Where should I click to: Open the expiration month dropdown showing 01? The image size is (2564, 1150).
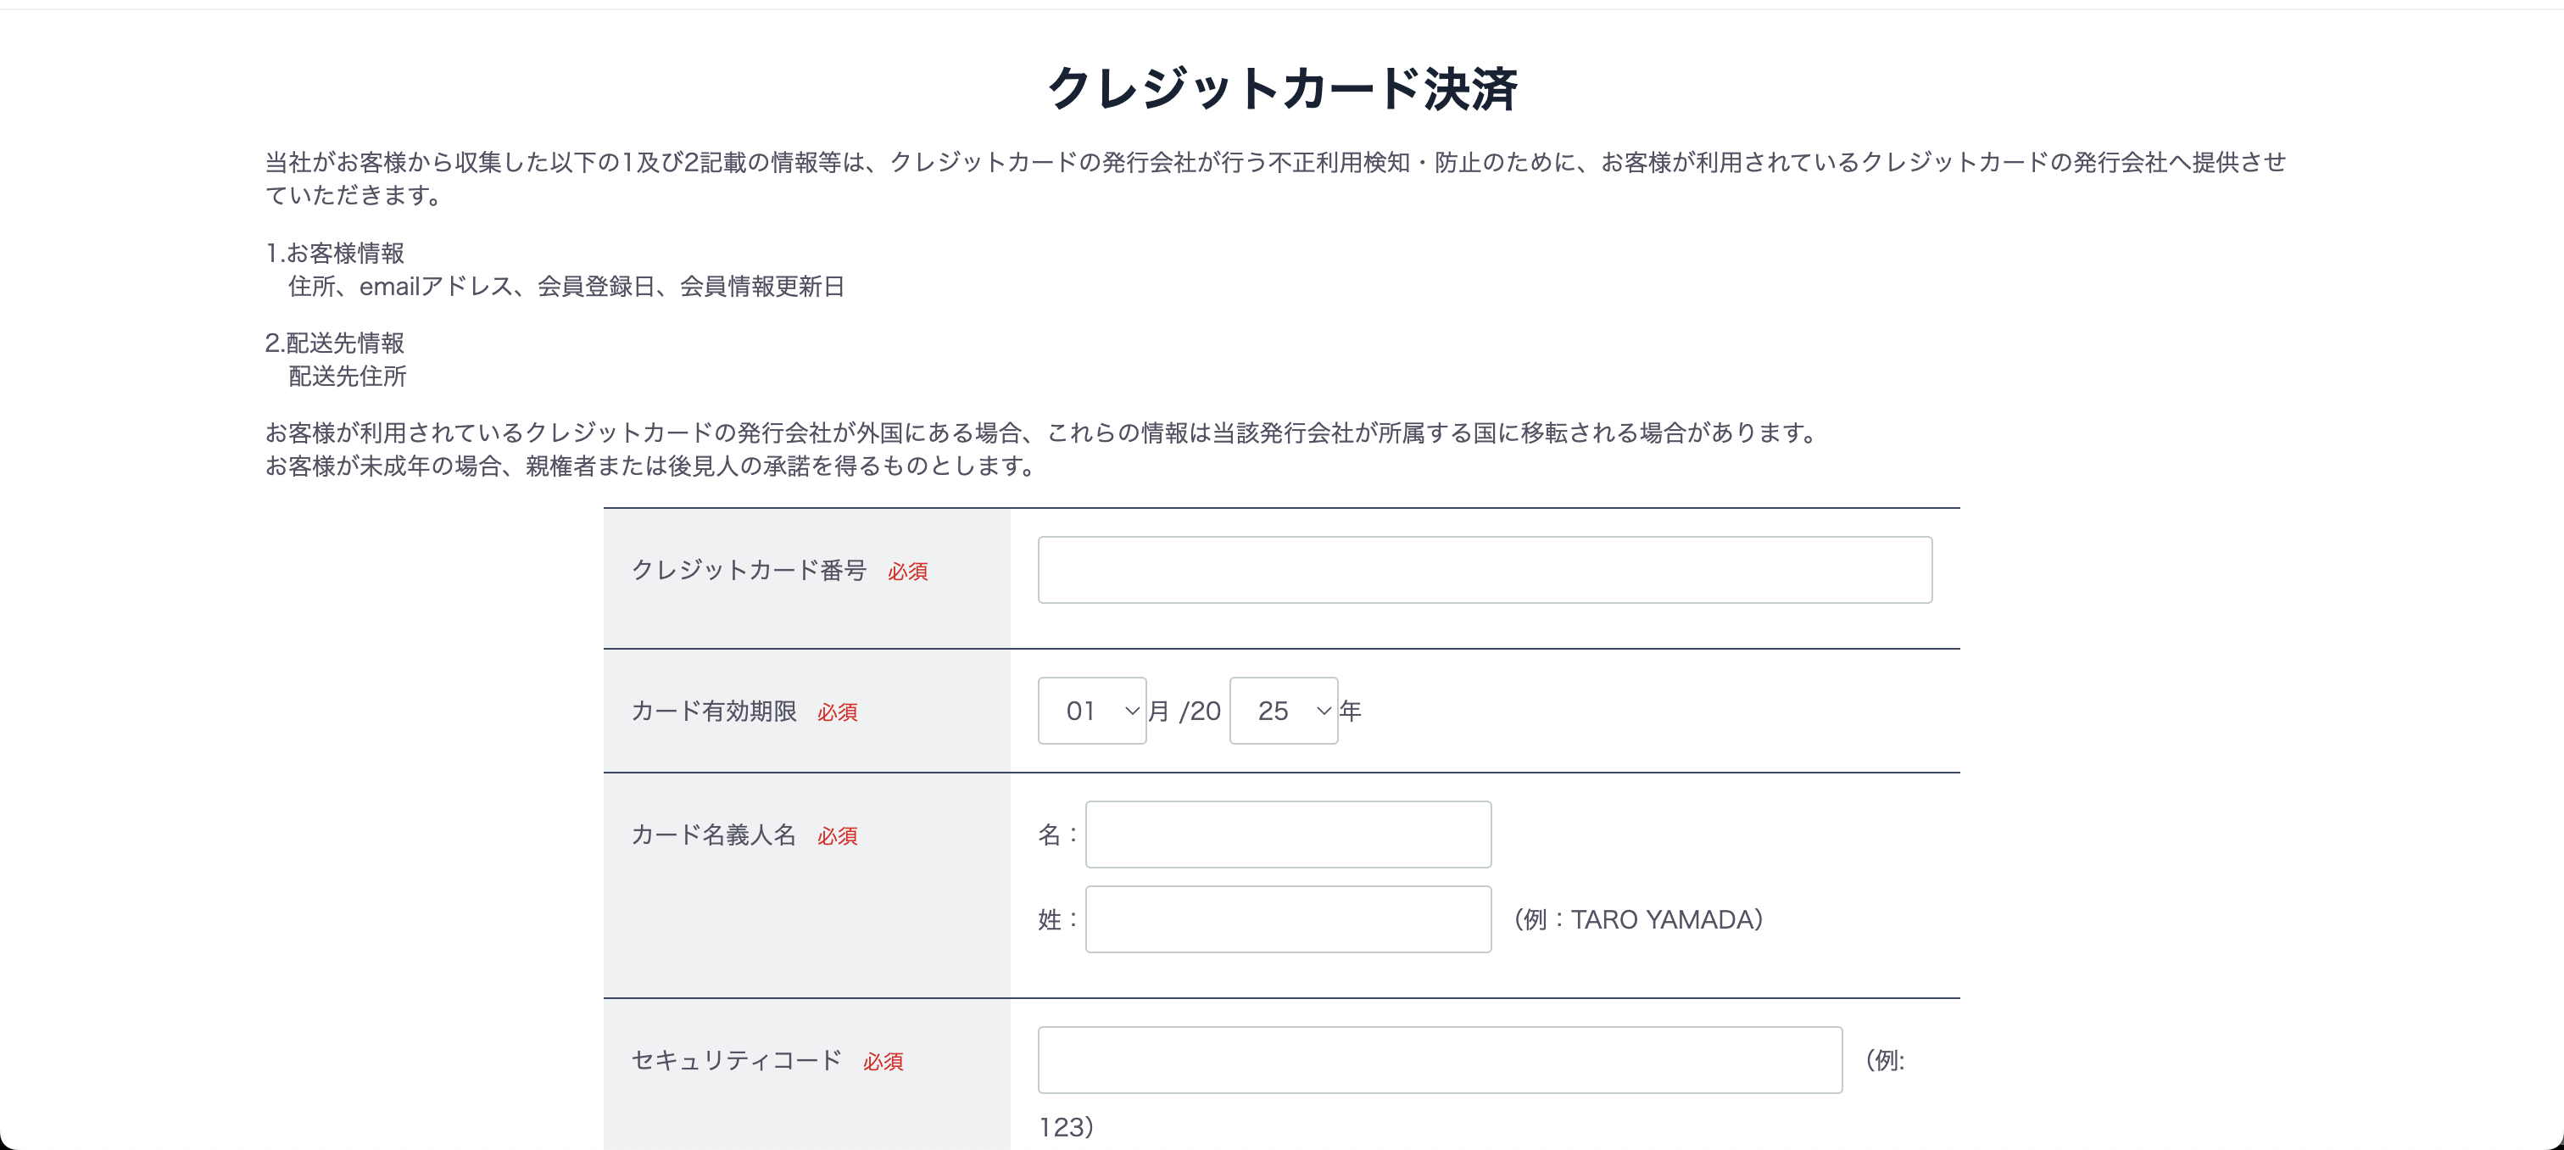click(x=1092, y=711)
